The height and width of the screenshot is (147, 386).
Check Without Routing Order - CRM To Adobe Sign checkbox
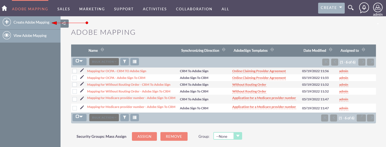[75, 85]
